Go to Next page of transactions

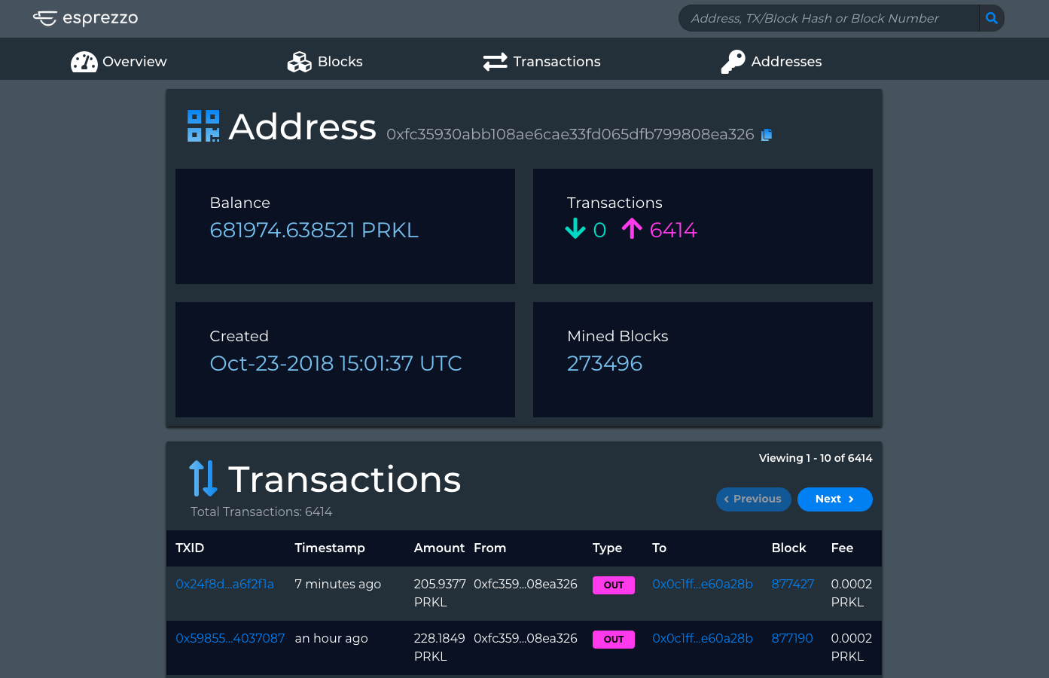834,499
